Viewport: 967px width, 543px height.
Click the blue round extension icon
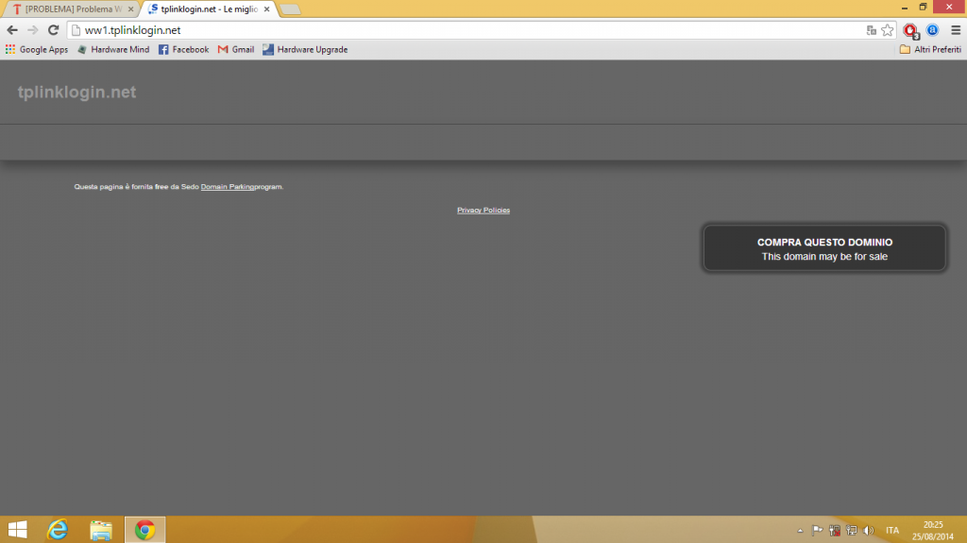[x=932, y=30]
